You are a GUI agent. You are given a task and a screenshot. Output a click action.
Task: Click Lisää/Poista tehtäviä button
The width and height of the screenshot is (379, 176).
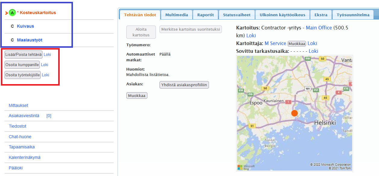pyautogui.click(x=24, y=55)
